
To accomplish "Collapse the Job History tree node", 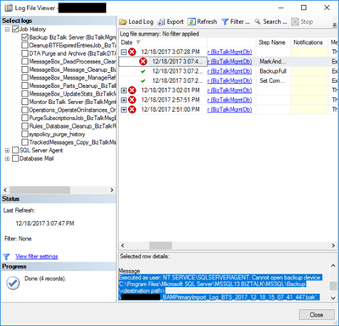I will point(8,30).
